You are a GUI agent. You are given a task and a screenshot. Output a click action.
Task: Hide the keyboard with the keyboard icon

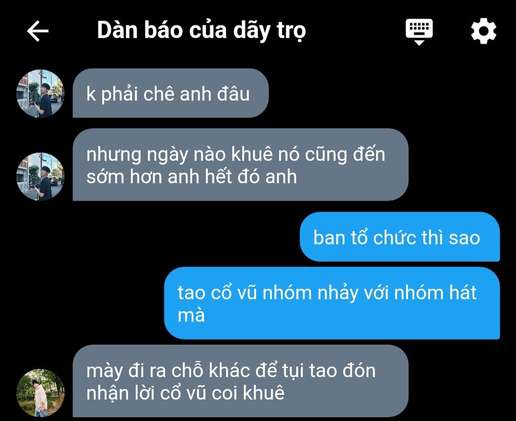coord(419,32)
